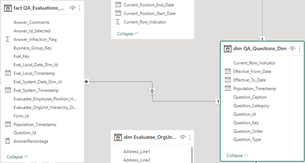The image size is (305, 163).
Task: Click the 1 endpoint marker left of QA_Questions_Dim
Action: (218, 101)
